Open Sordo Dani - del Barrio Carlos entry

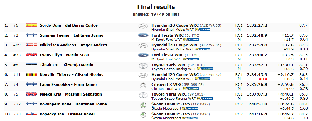click(69, 25)
